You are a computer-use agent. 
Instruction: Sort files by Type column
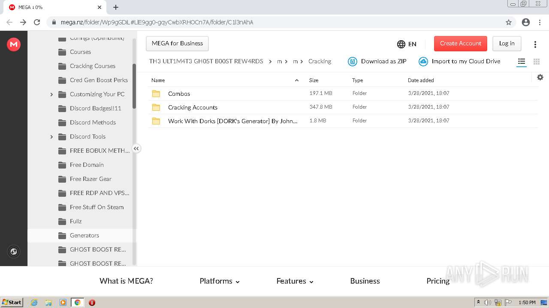[x=357, y=80]
